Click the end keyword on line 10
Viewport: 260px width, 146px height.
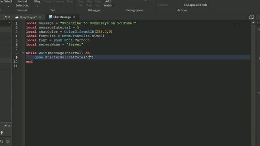click(29, 62)
